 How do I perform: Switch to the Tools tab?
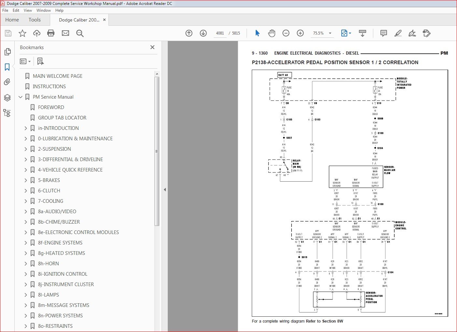[35, 20]
